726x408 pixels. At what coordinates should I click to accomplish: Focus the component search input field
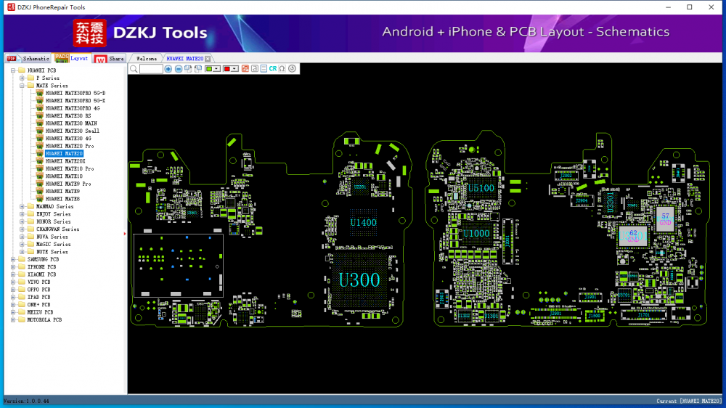(x=151, y=69)
